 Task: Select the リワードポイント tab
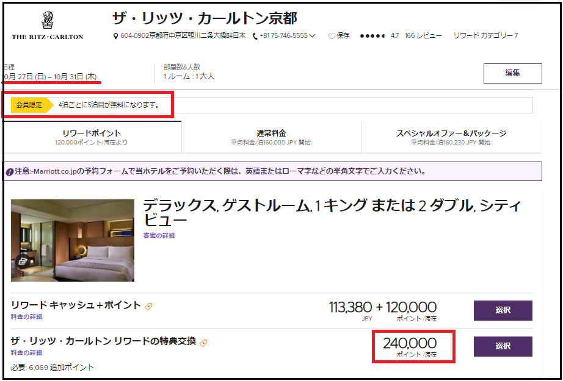pos(92,137)
